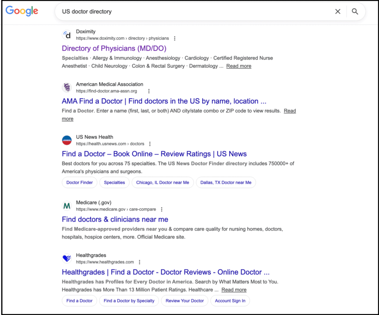Click the Doximity favicon
Image resolution: width=379 pixels, height=315 pixels.
67,35
